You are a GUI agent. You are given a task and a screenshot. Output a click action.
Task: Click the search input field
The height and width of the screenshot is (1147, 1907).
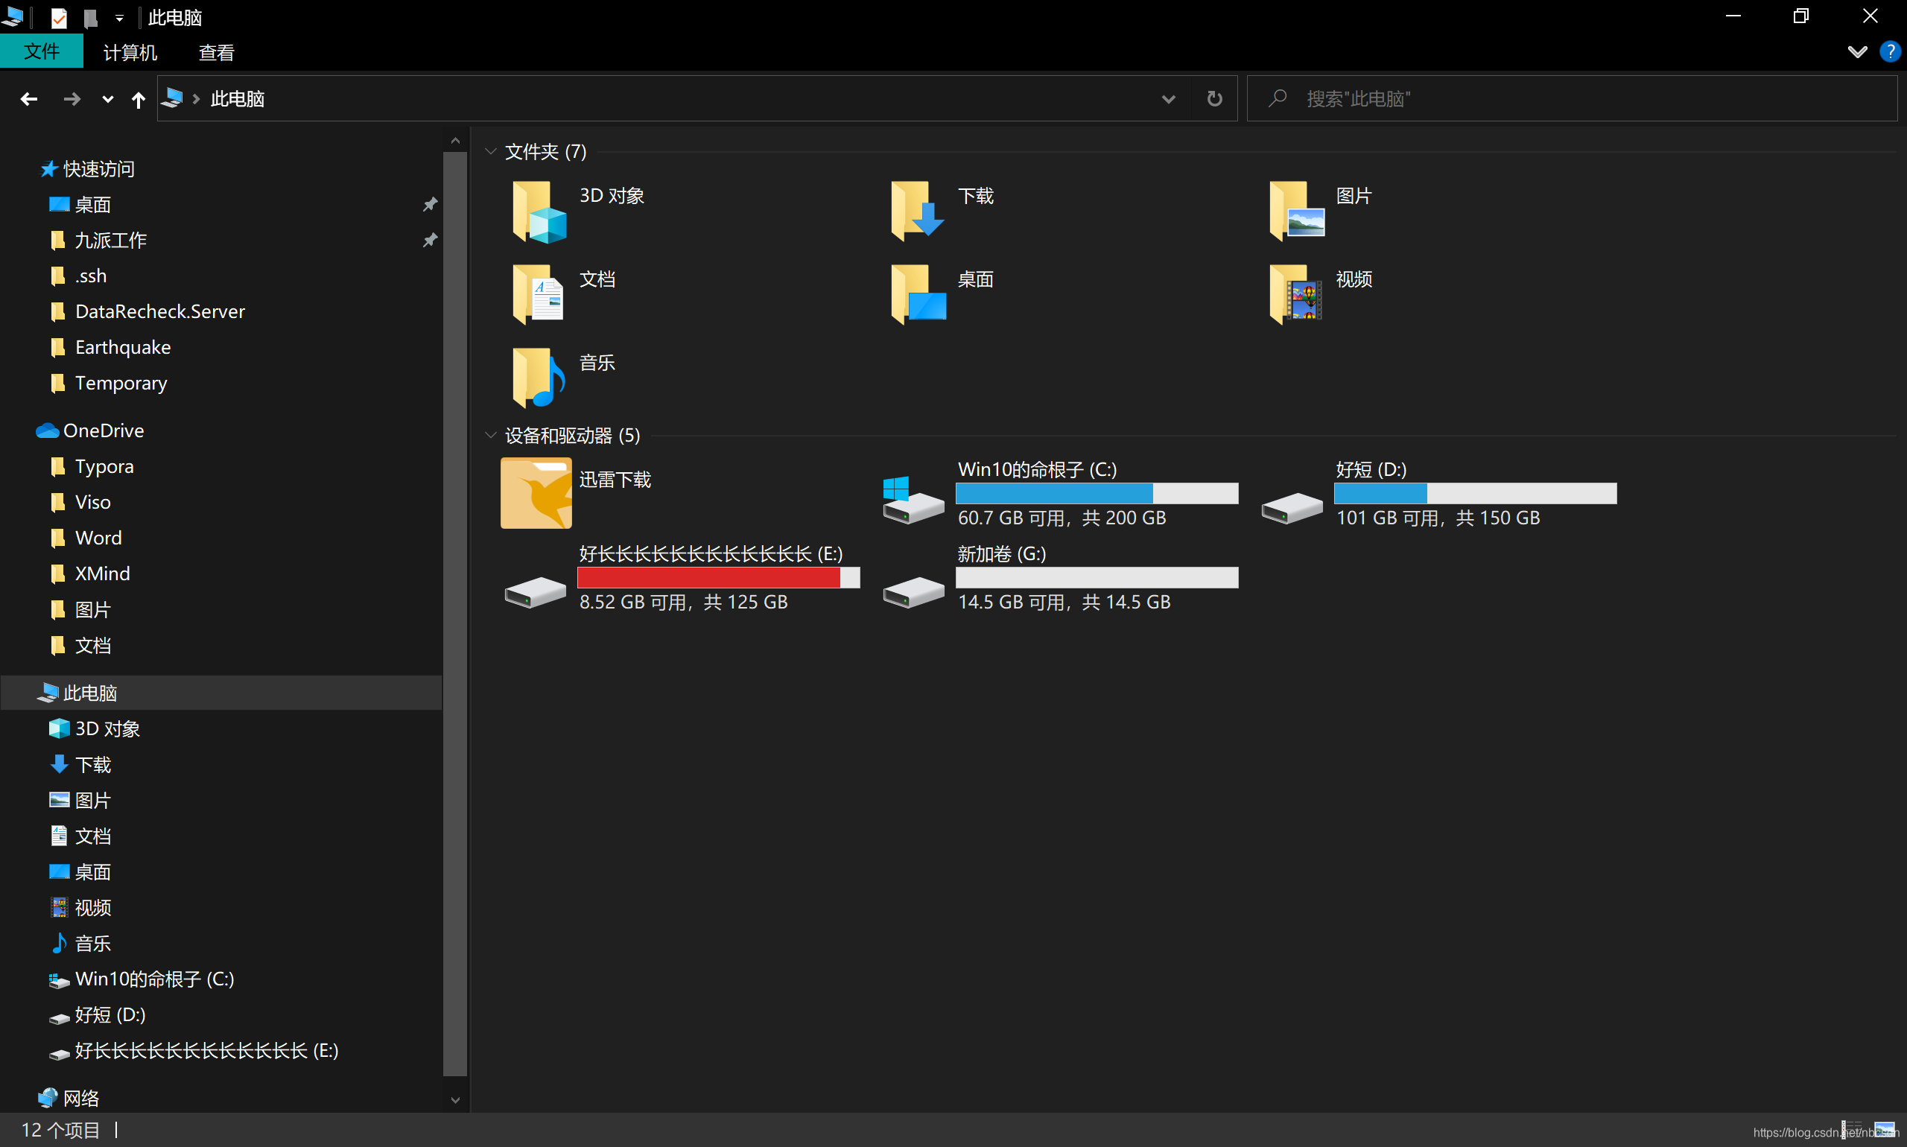click(1568, 98)
